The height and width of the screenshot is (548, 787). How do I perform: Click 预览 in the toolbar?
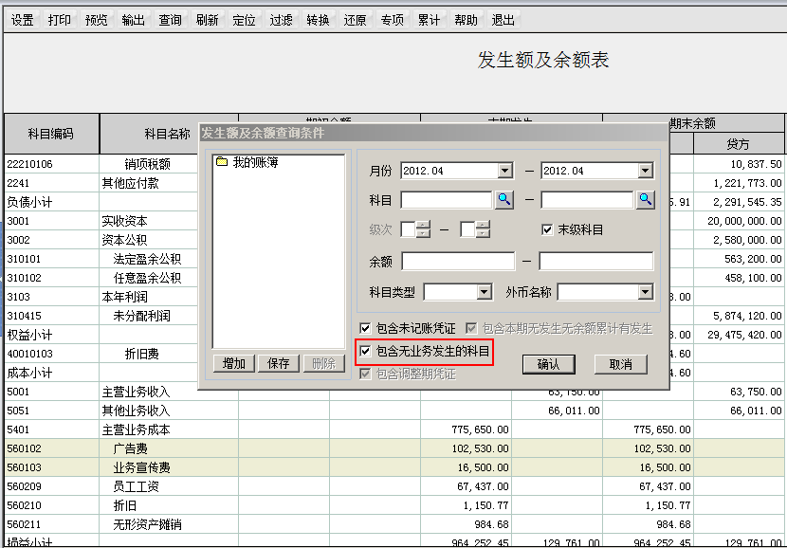(97, 20)
